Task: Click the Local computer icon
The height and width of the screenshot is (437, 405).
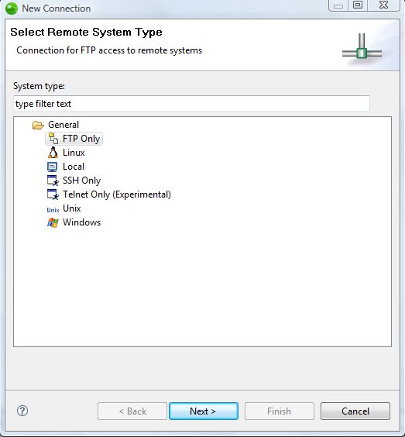Action: point(53,167)
